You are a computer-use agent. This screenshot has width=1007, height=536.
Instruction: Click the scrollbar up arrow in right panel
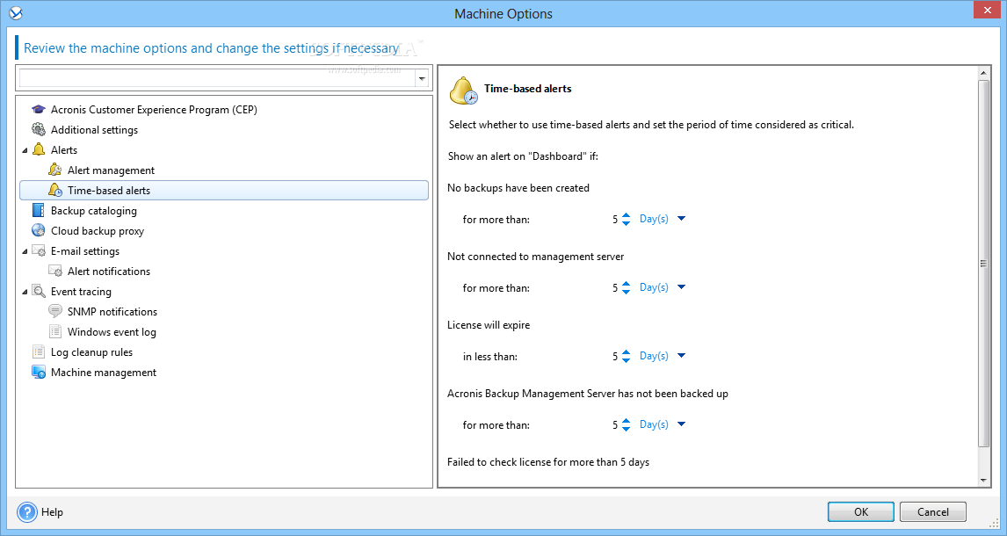tap(983, 74)
